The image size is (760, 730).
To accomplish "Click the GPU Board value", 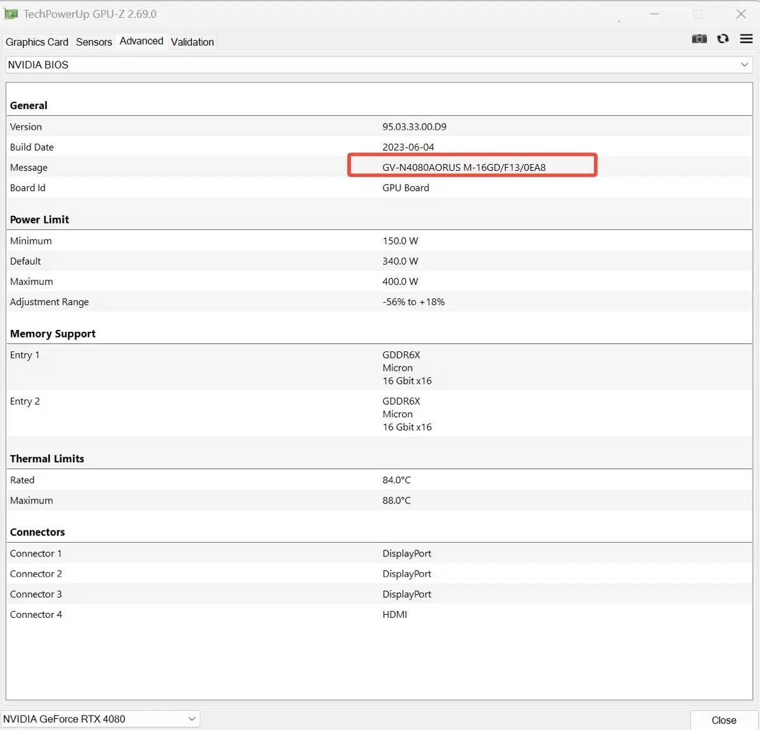I will (x=405, y=187).
